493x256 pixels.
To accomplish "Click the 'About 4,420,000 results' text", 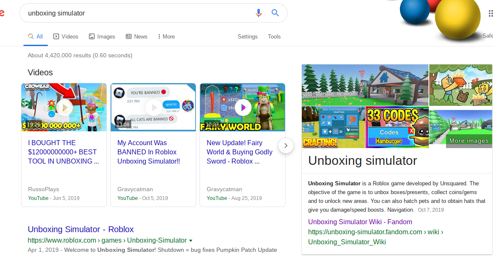I will [80, 56].
